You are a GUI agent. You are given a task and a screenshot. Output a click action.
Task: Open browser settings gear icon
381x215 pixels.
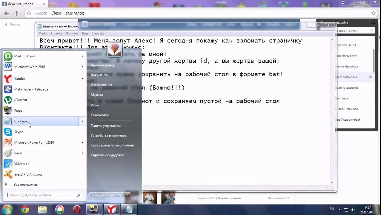343,2
